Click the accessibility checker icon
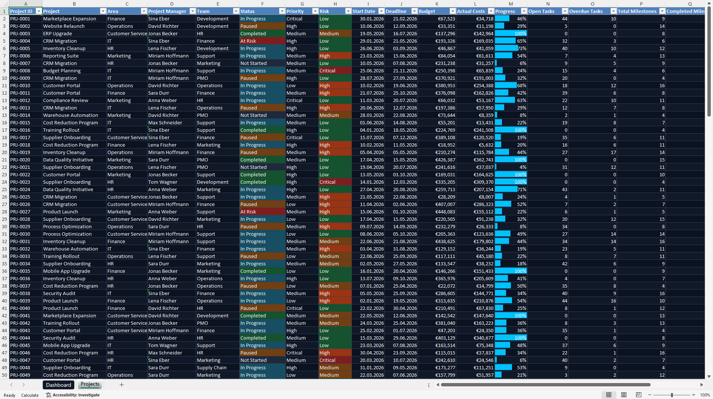 point(48,395)
